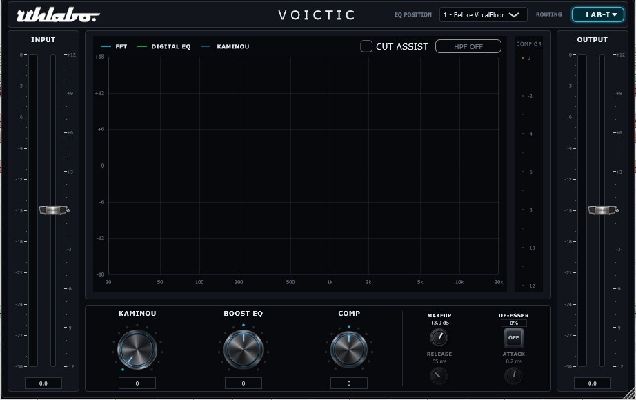
Task: Click the 1k frequency axis label
Action: tap(330, 282)
